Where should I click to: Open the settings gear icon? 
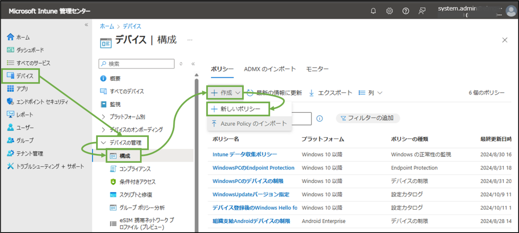(x=389, y=11)
